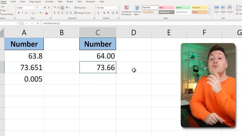Increase the cell indent
This screenshot has height=136, width=242.
pyautogui.click(x=71, y=13)
